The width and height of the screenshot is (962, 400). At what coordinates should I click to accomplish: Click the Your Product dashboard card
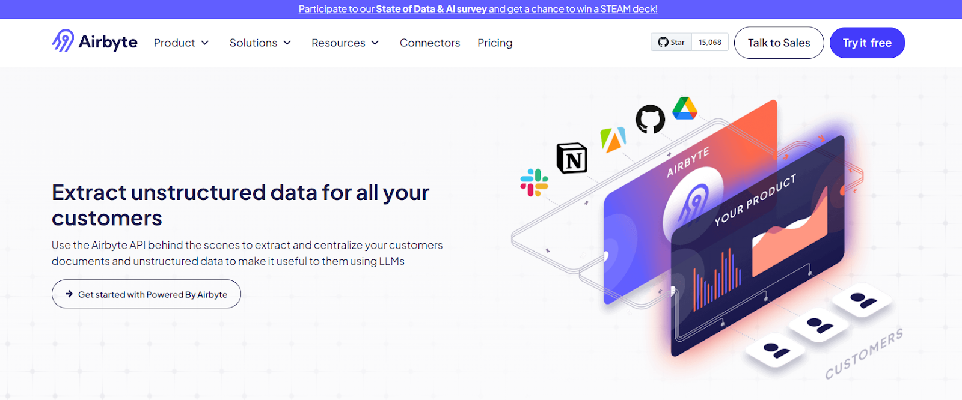tap(759, 246)
